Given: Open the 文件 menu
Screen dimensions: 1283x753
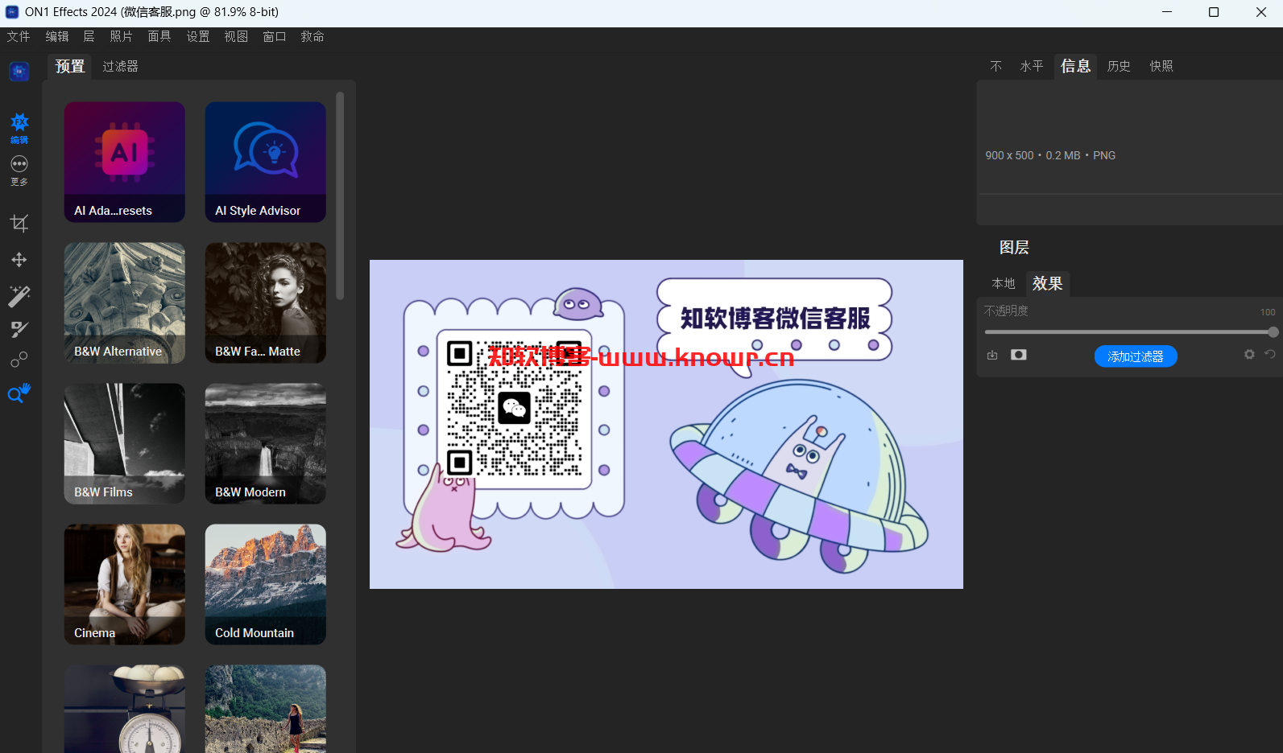Looking at the screenshot, I should tap(19, 36).
